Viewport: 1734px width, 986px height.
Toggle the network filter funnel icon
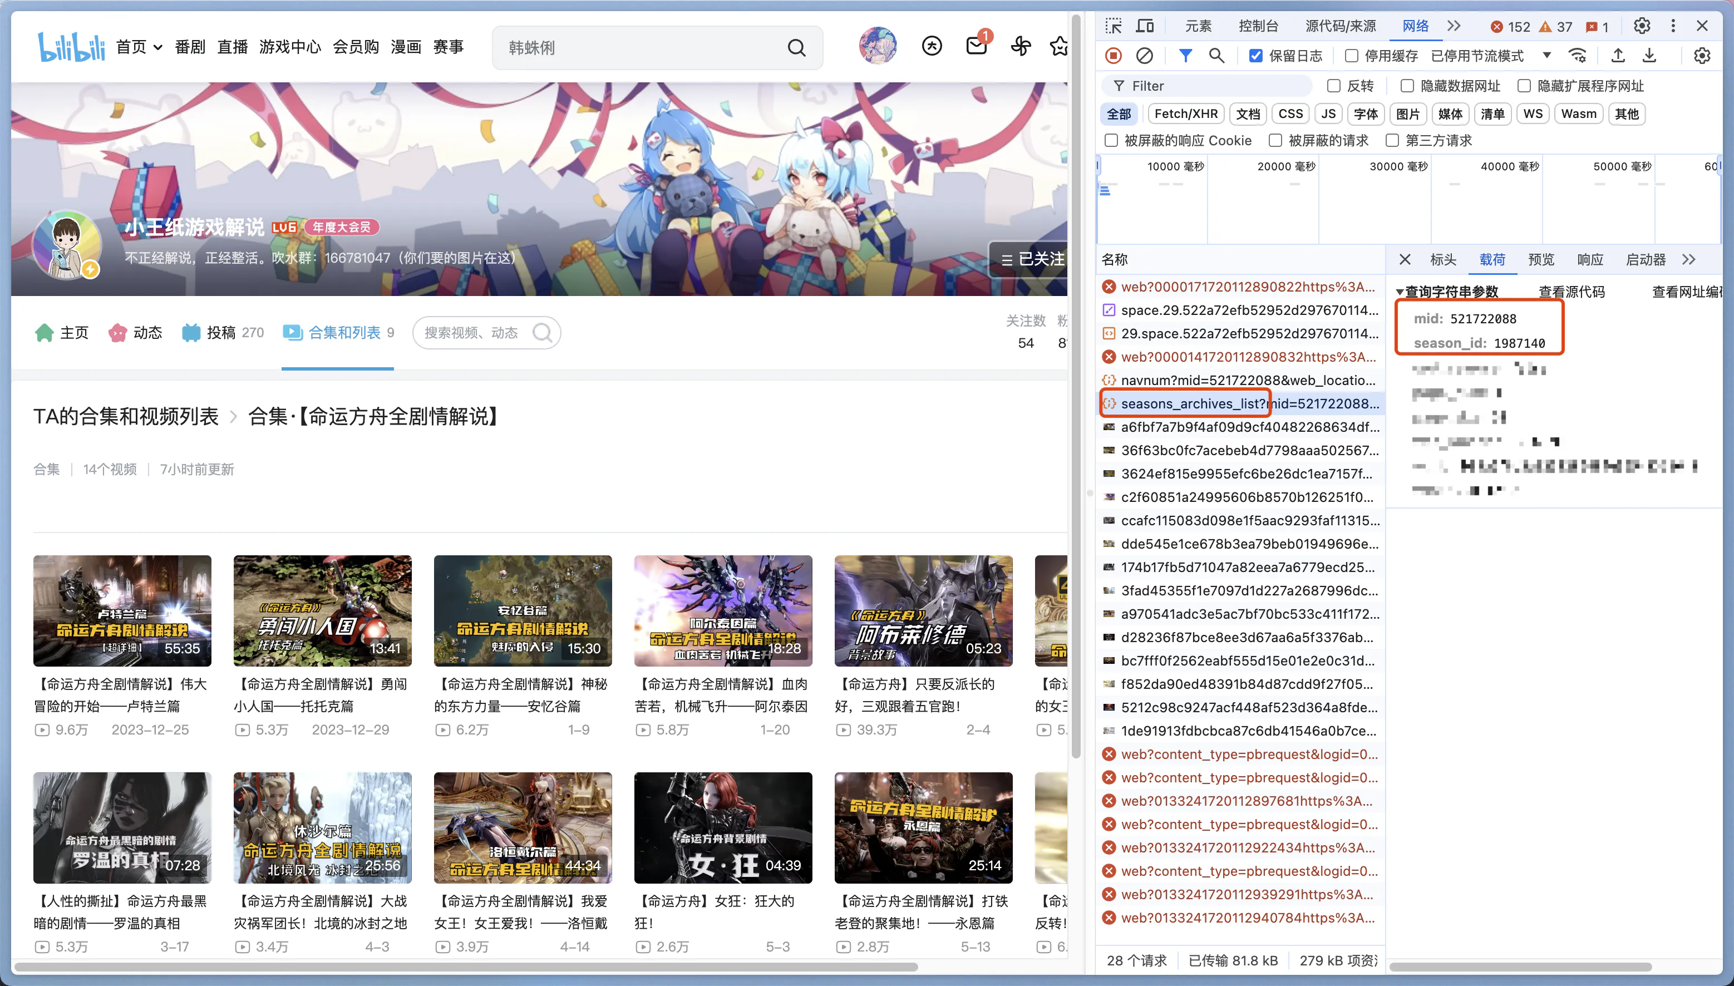tap(1185, 56)
